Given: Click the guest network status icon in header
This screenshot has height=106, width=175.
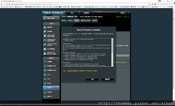Looking at the screenshot, I should (x=123, y=17).
